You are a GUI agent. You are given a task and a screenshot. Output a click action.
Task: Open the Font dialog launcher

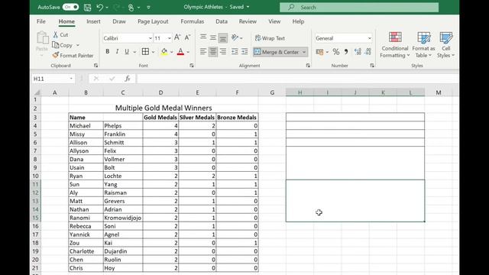click(192, 66)
